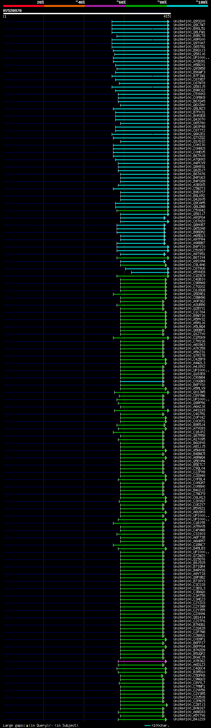The height and width of the screenshot is (728, 211).
Task: Click the green alignment bar for UniRef100_C1MSK9
Action: pos(141,338)
